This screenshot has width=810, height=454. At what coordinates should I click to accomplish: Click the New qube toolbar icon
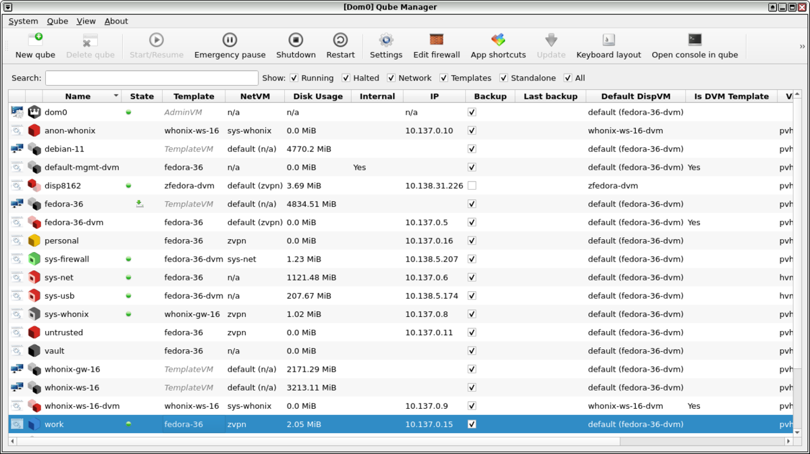[x=35, y=40]
